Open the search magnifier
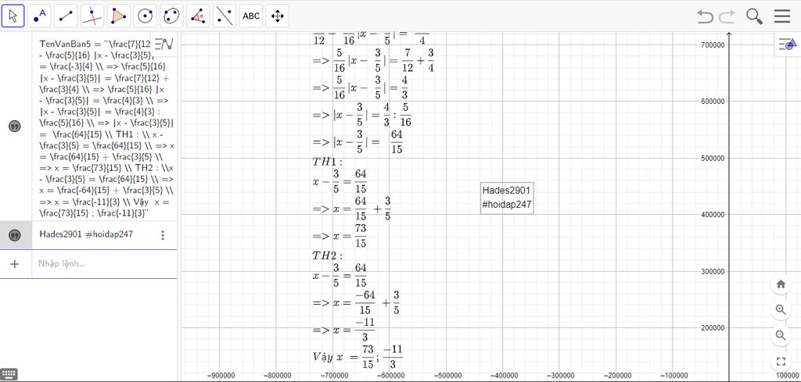801x382 pixels. [x=755, y=16]
